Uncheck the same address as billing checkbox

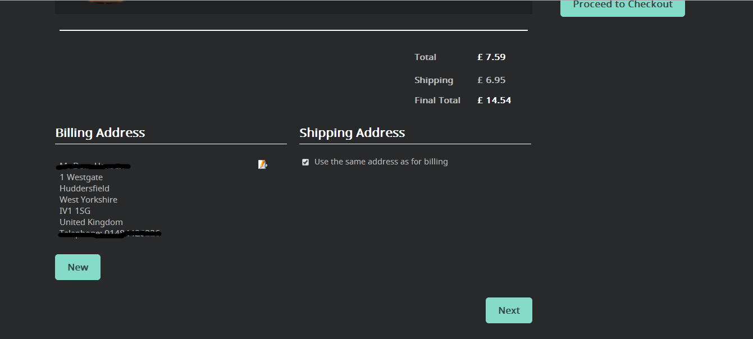pyautogui.click(x=305, y=162)
